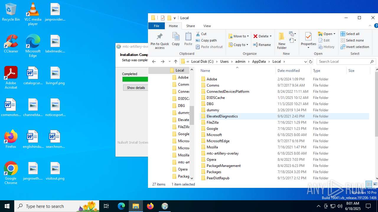Screen dimensions: 378x212
Task: Open Microsoft Edge from taskbar
Action: [121, 206]
